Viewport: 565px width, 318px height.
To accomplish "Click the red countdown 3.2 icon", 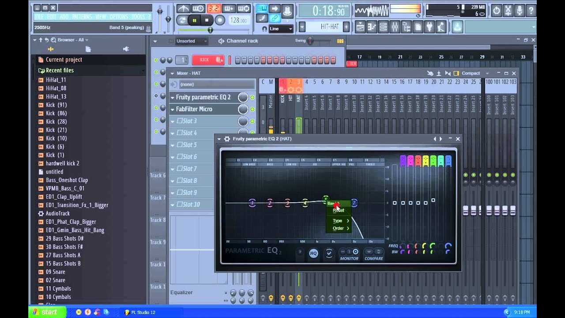I will click(214, 8).
